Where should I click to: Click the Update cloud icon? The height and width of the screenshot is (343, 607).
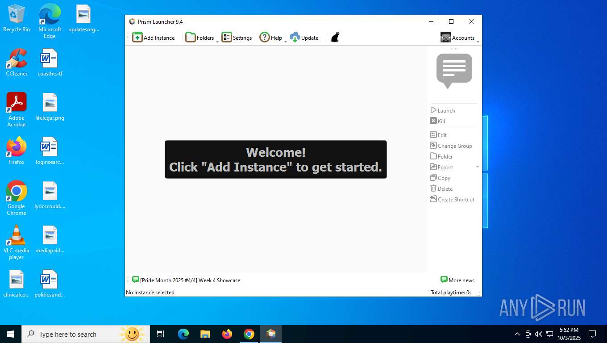(x=295, y=38)
